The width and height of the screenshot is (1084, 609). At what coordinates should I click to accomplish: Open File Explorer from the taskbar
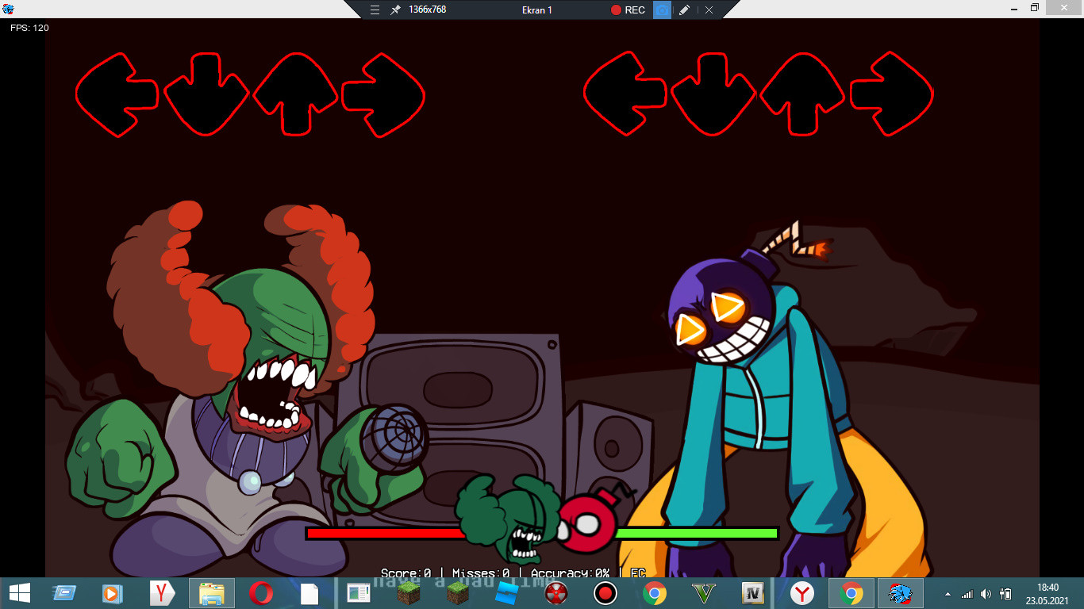coord(211,593)
